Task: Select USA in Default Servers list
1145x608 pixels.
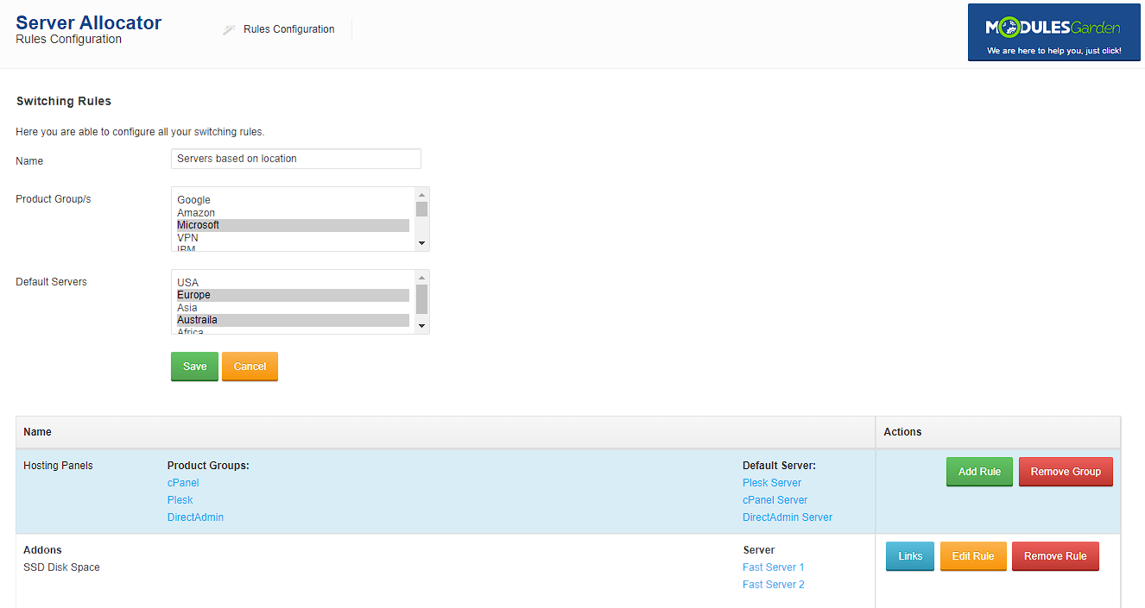Action: (x=293, y=283)
